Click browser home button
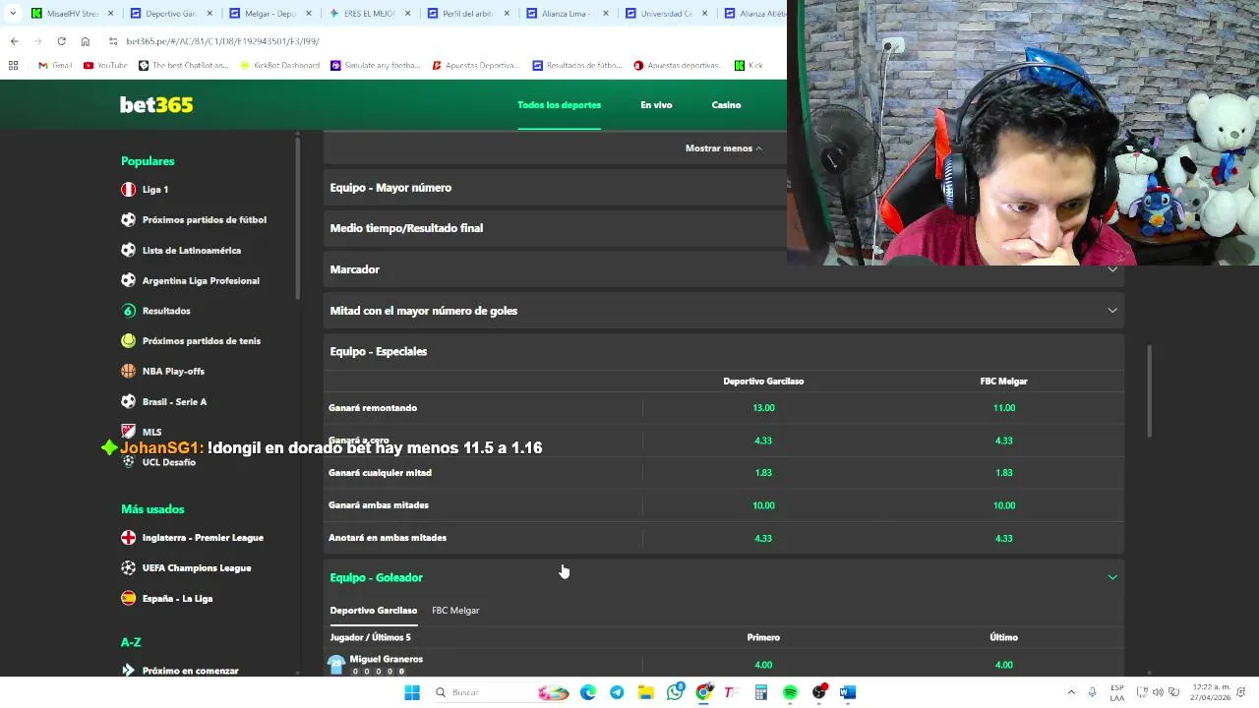Viewport: 1259px width, 708px height. 85,41
